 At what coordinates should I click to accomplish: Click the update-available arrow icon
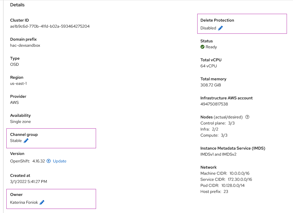click(x=49, y=161)
